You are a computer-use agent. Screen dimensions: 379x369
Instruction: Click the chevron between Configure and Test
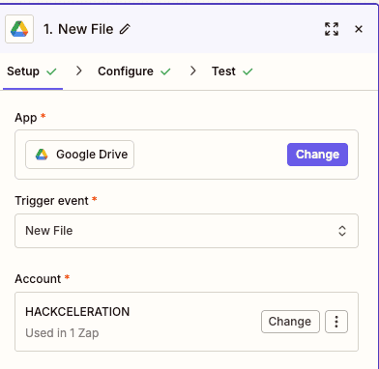pyautogui.click(x=192, y=71)
